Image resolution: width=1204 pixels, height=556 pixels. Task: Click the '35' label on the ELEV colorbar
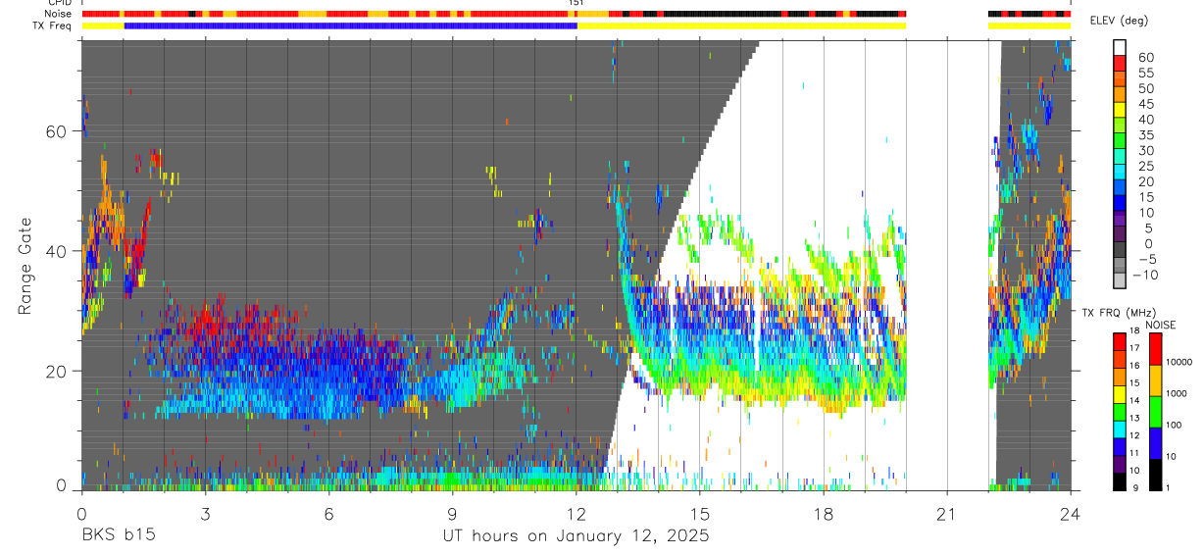(1146, 135)
